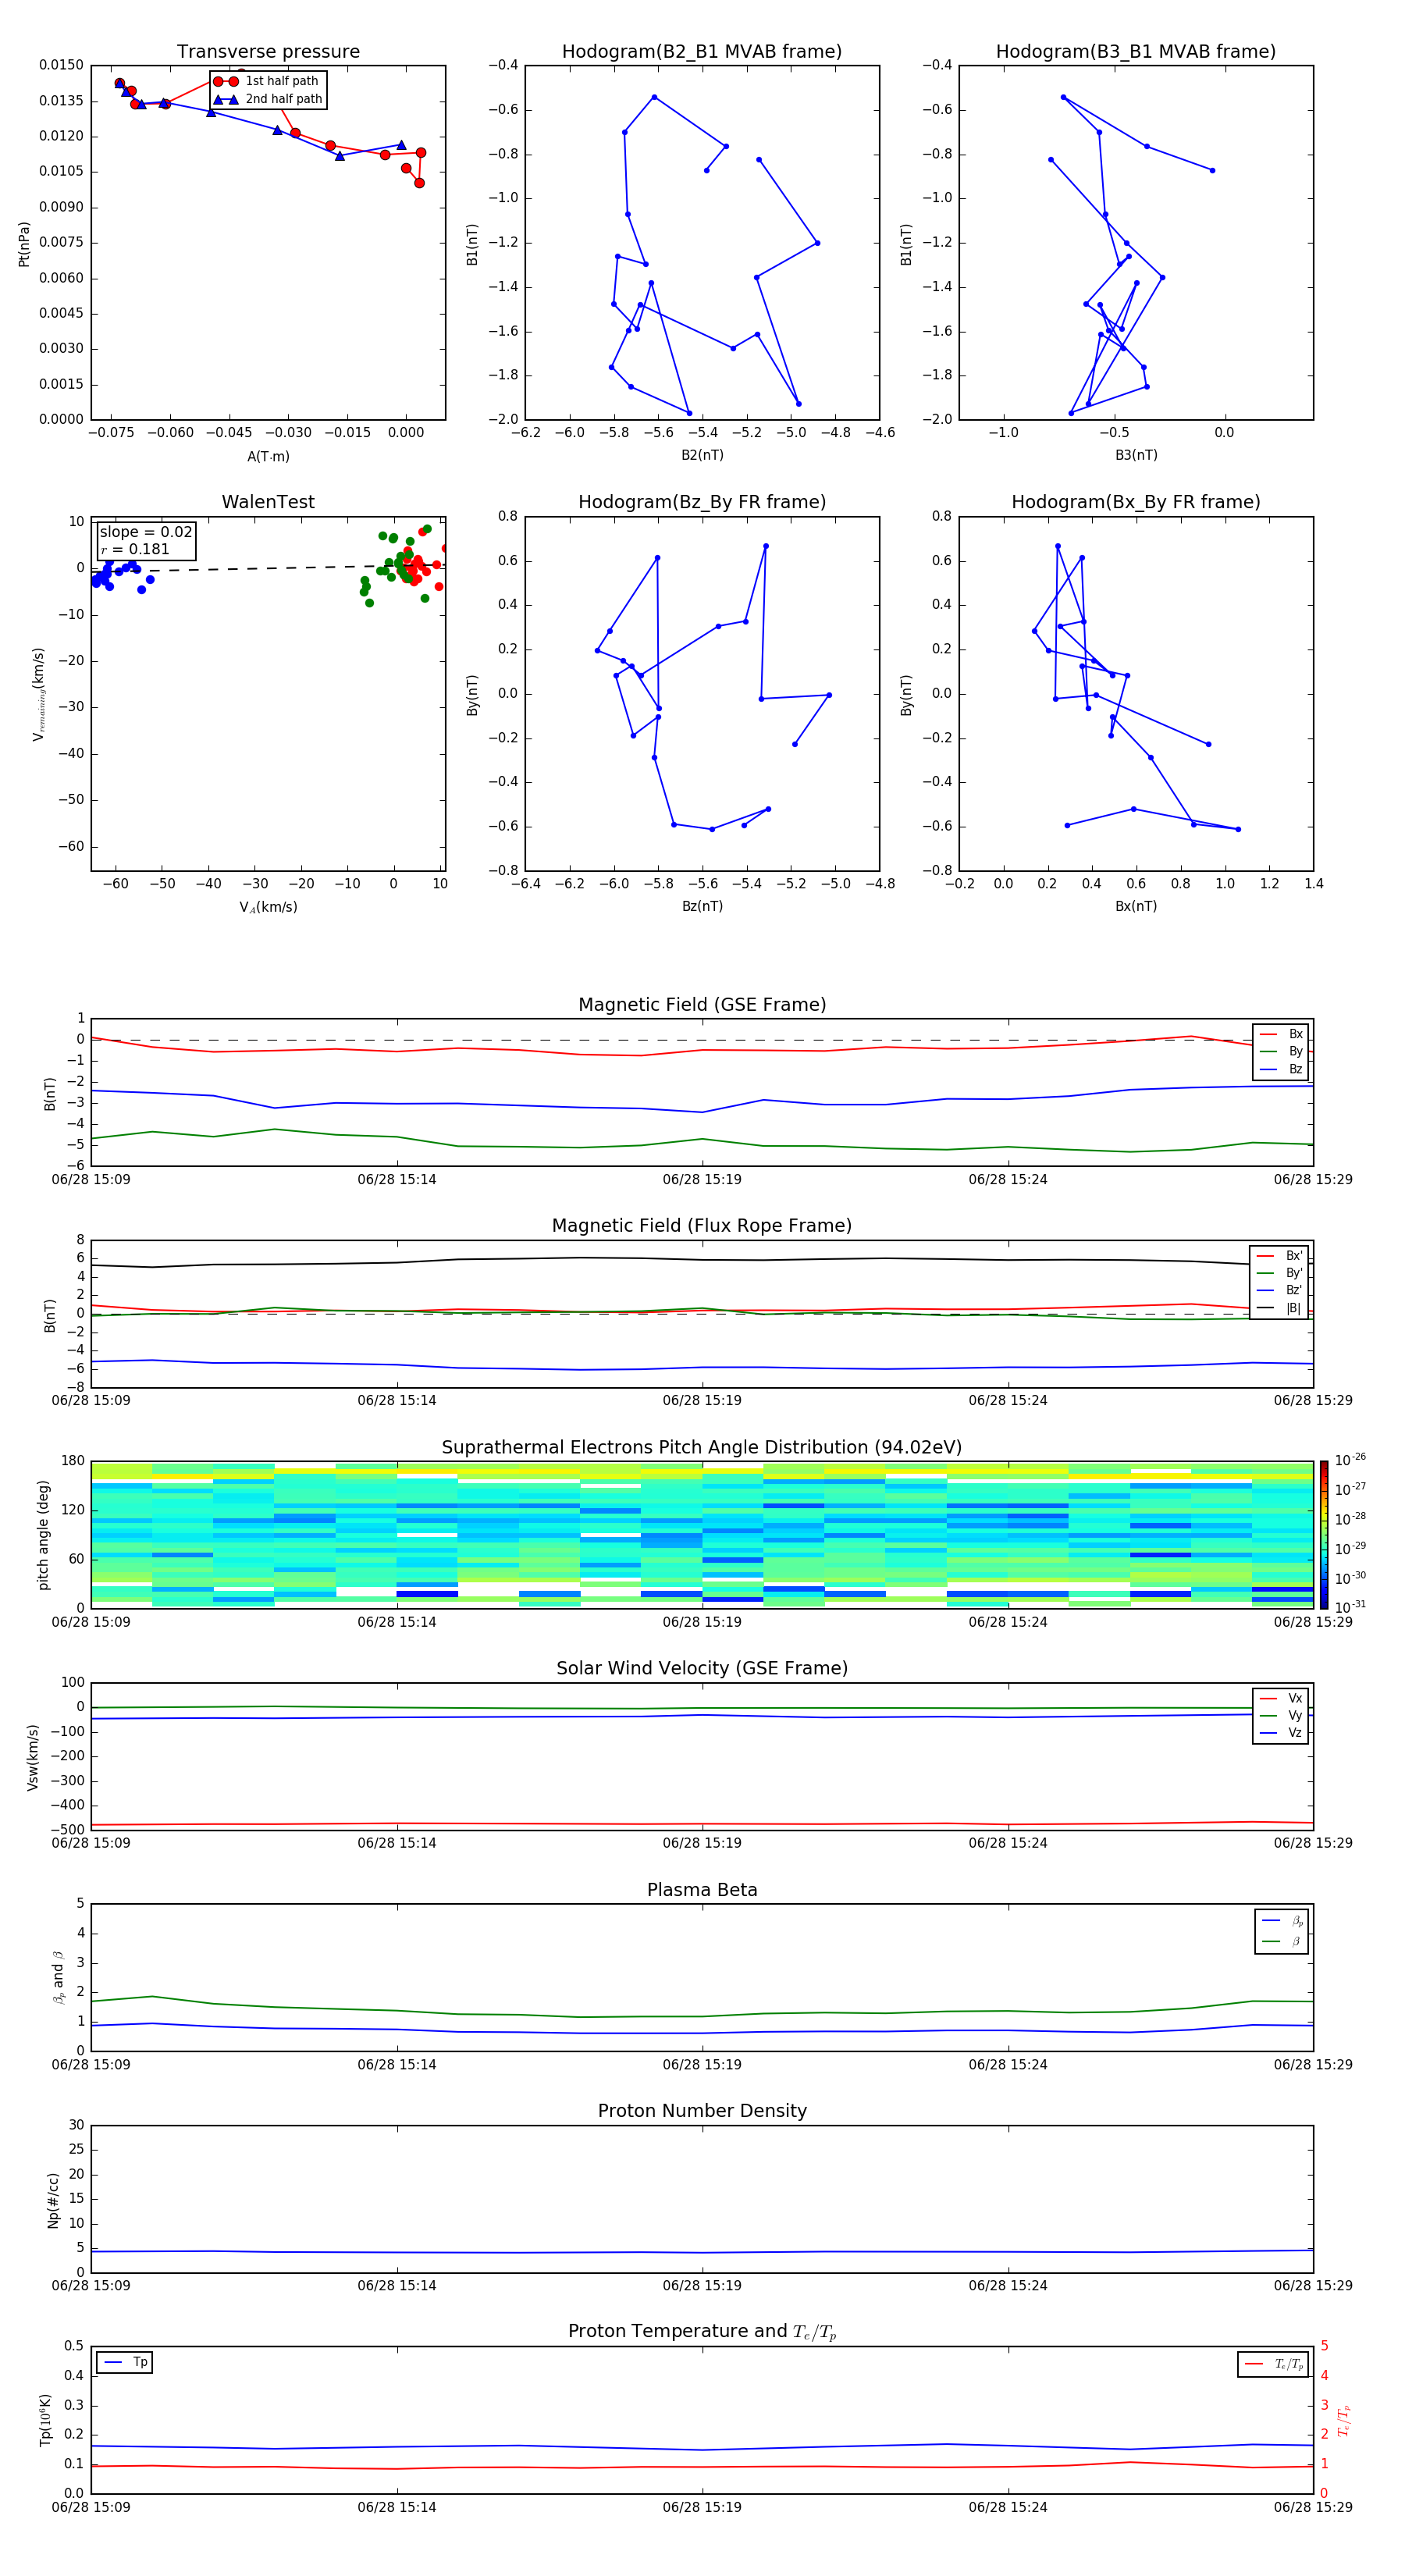Click the Tp legend entry in temperature plot

coord(125,2362)
